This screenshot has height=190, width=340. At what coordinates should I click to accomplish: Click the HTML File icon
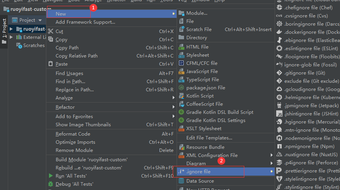(x=181, y=47)
